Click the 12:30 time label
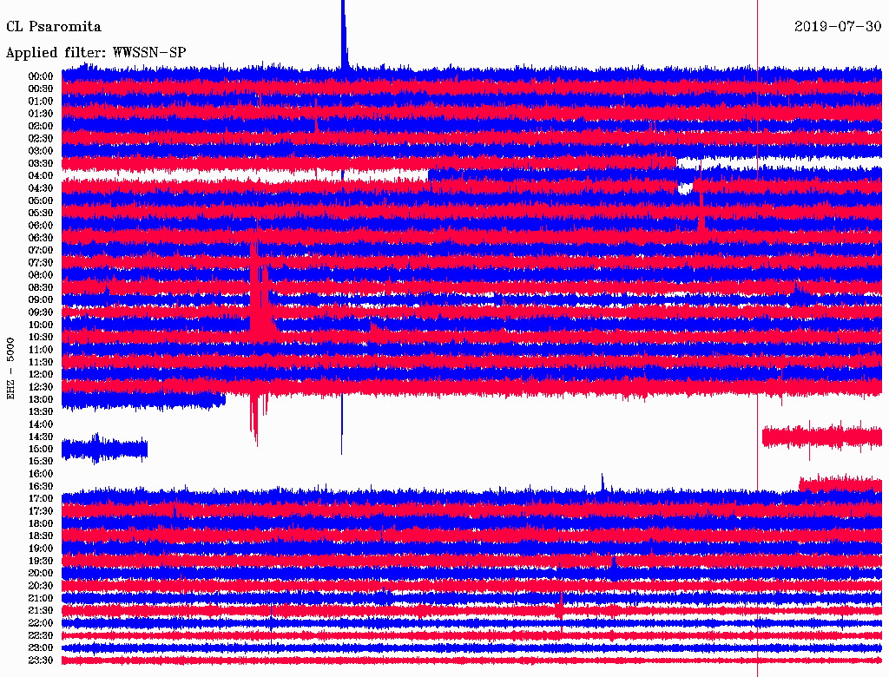This screenshot has height=677, width=889. [x=41, y=387]
